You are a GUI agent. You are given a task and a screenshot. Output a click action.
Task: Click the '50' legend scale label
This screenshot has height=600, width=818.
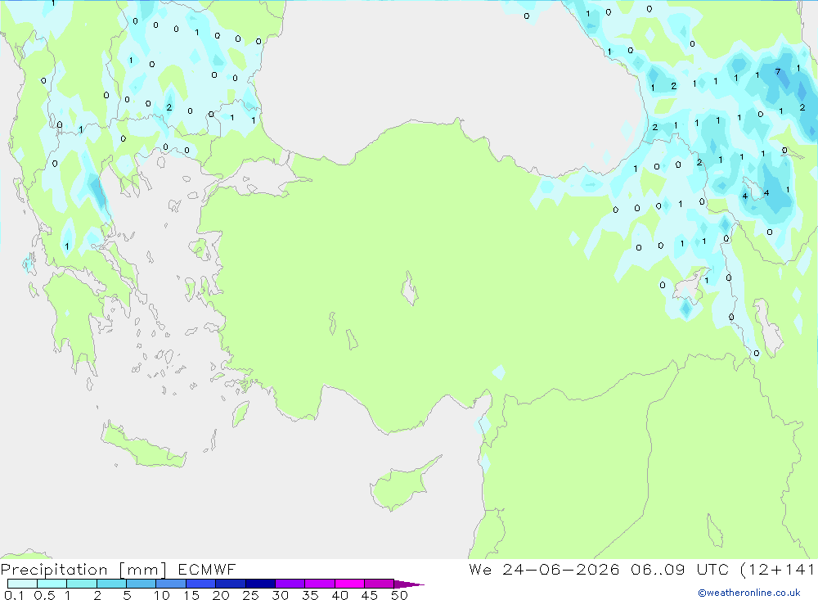(399, 595)
